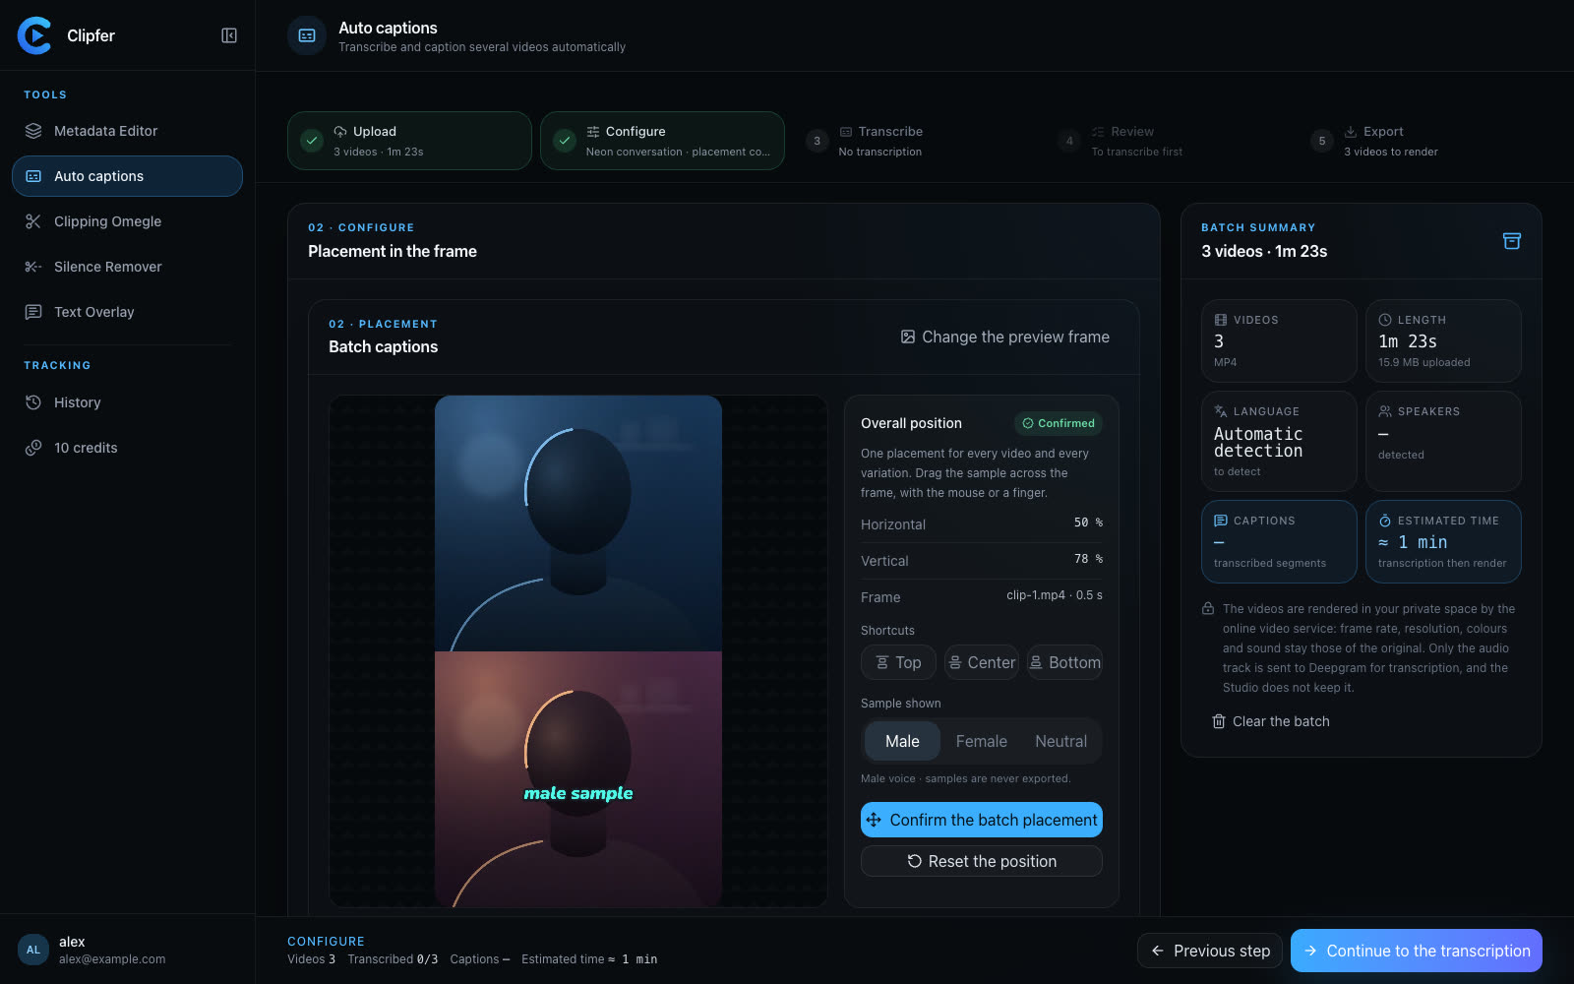Click the Videos summary card

click(x=1279, y=340)
